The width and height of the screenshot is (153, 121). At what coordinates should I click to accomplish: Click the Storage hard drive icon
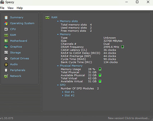[x=6, y=52]
